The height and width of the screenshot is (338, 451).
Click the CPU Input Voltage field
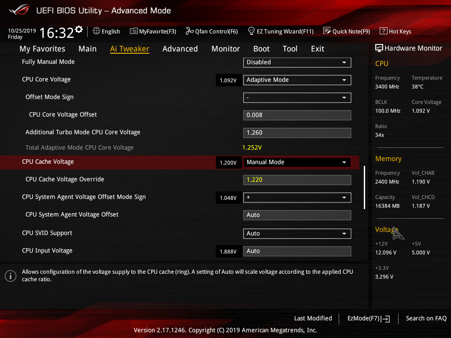coord(297,251)
